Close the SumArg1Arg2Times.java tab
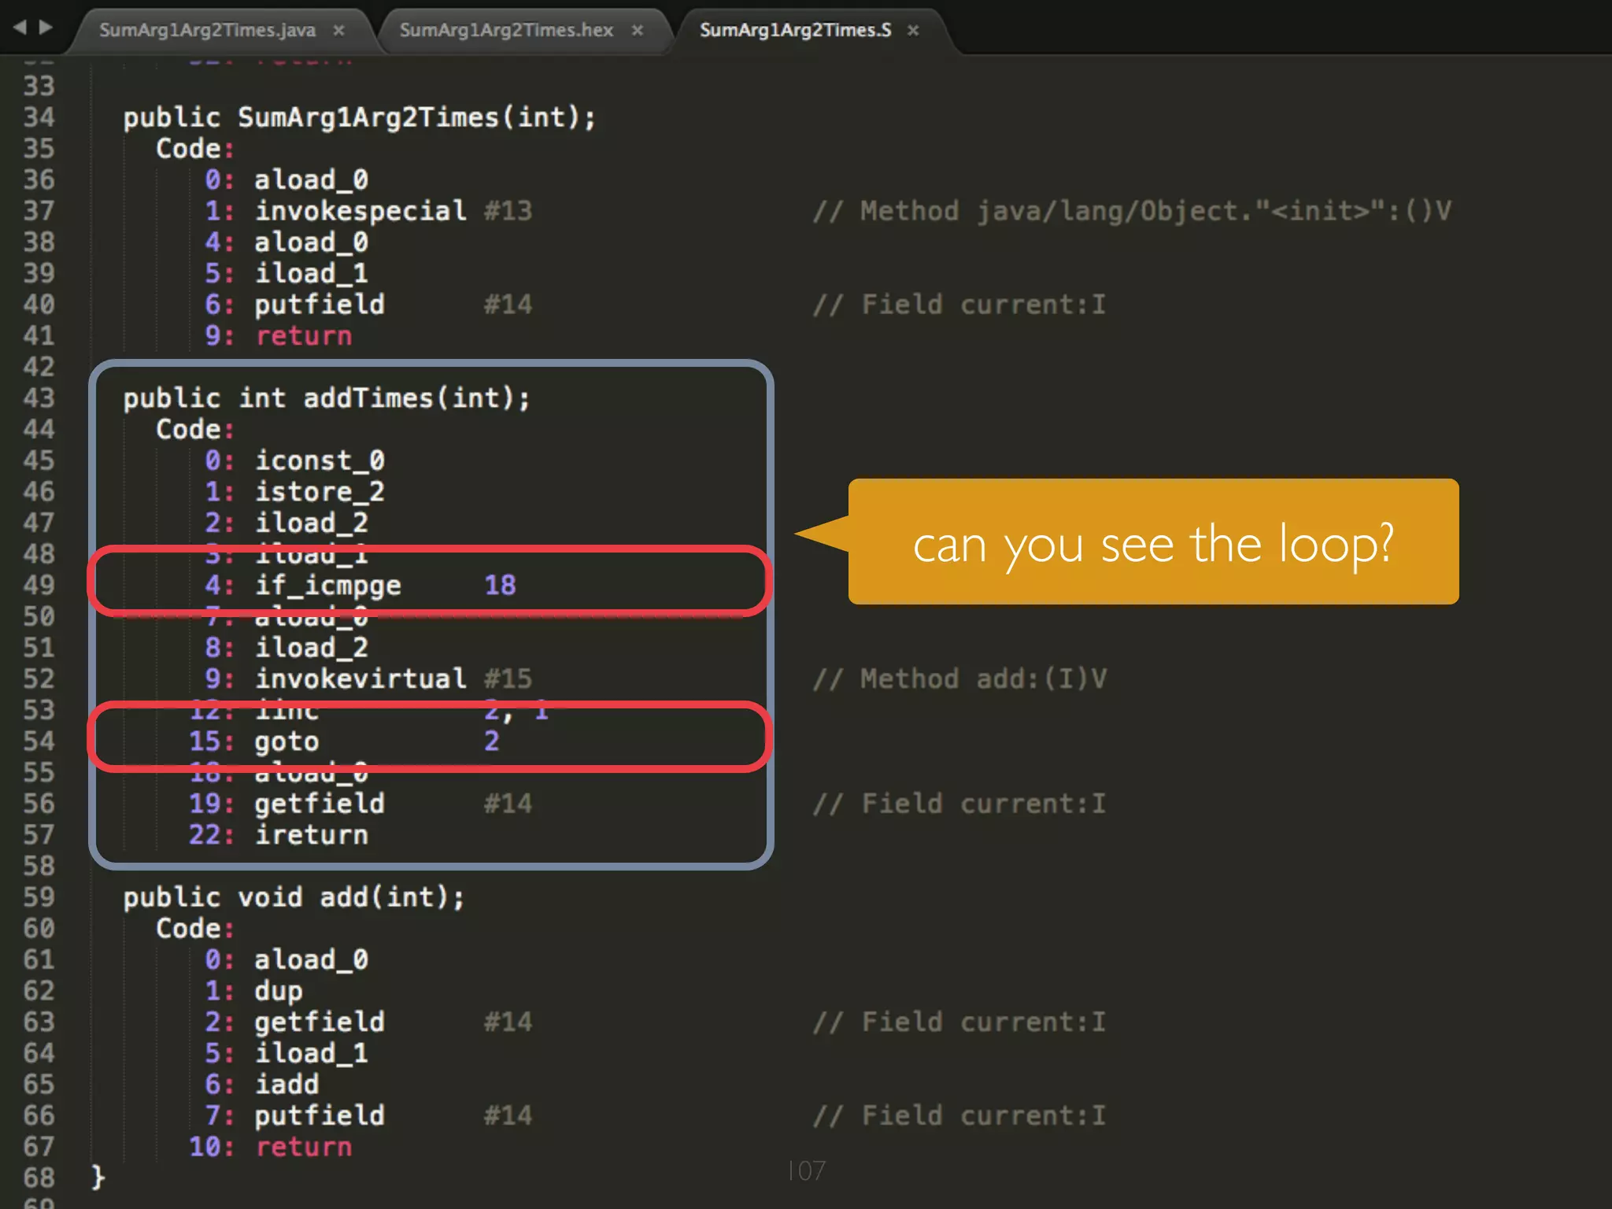This screenshot has width=1612, height=1209. (x=338, y=31)
